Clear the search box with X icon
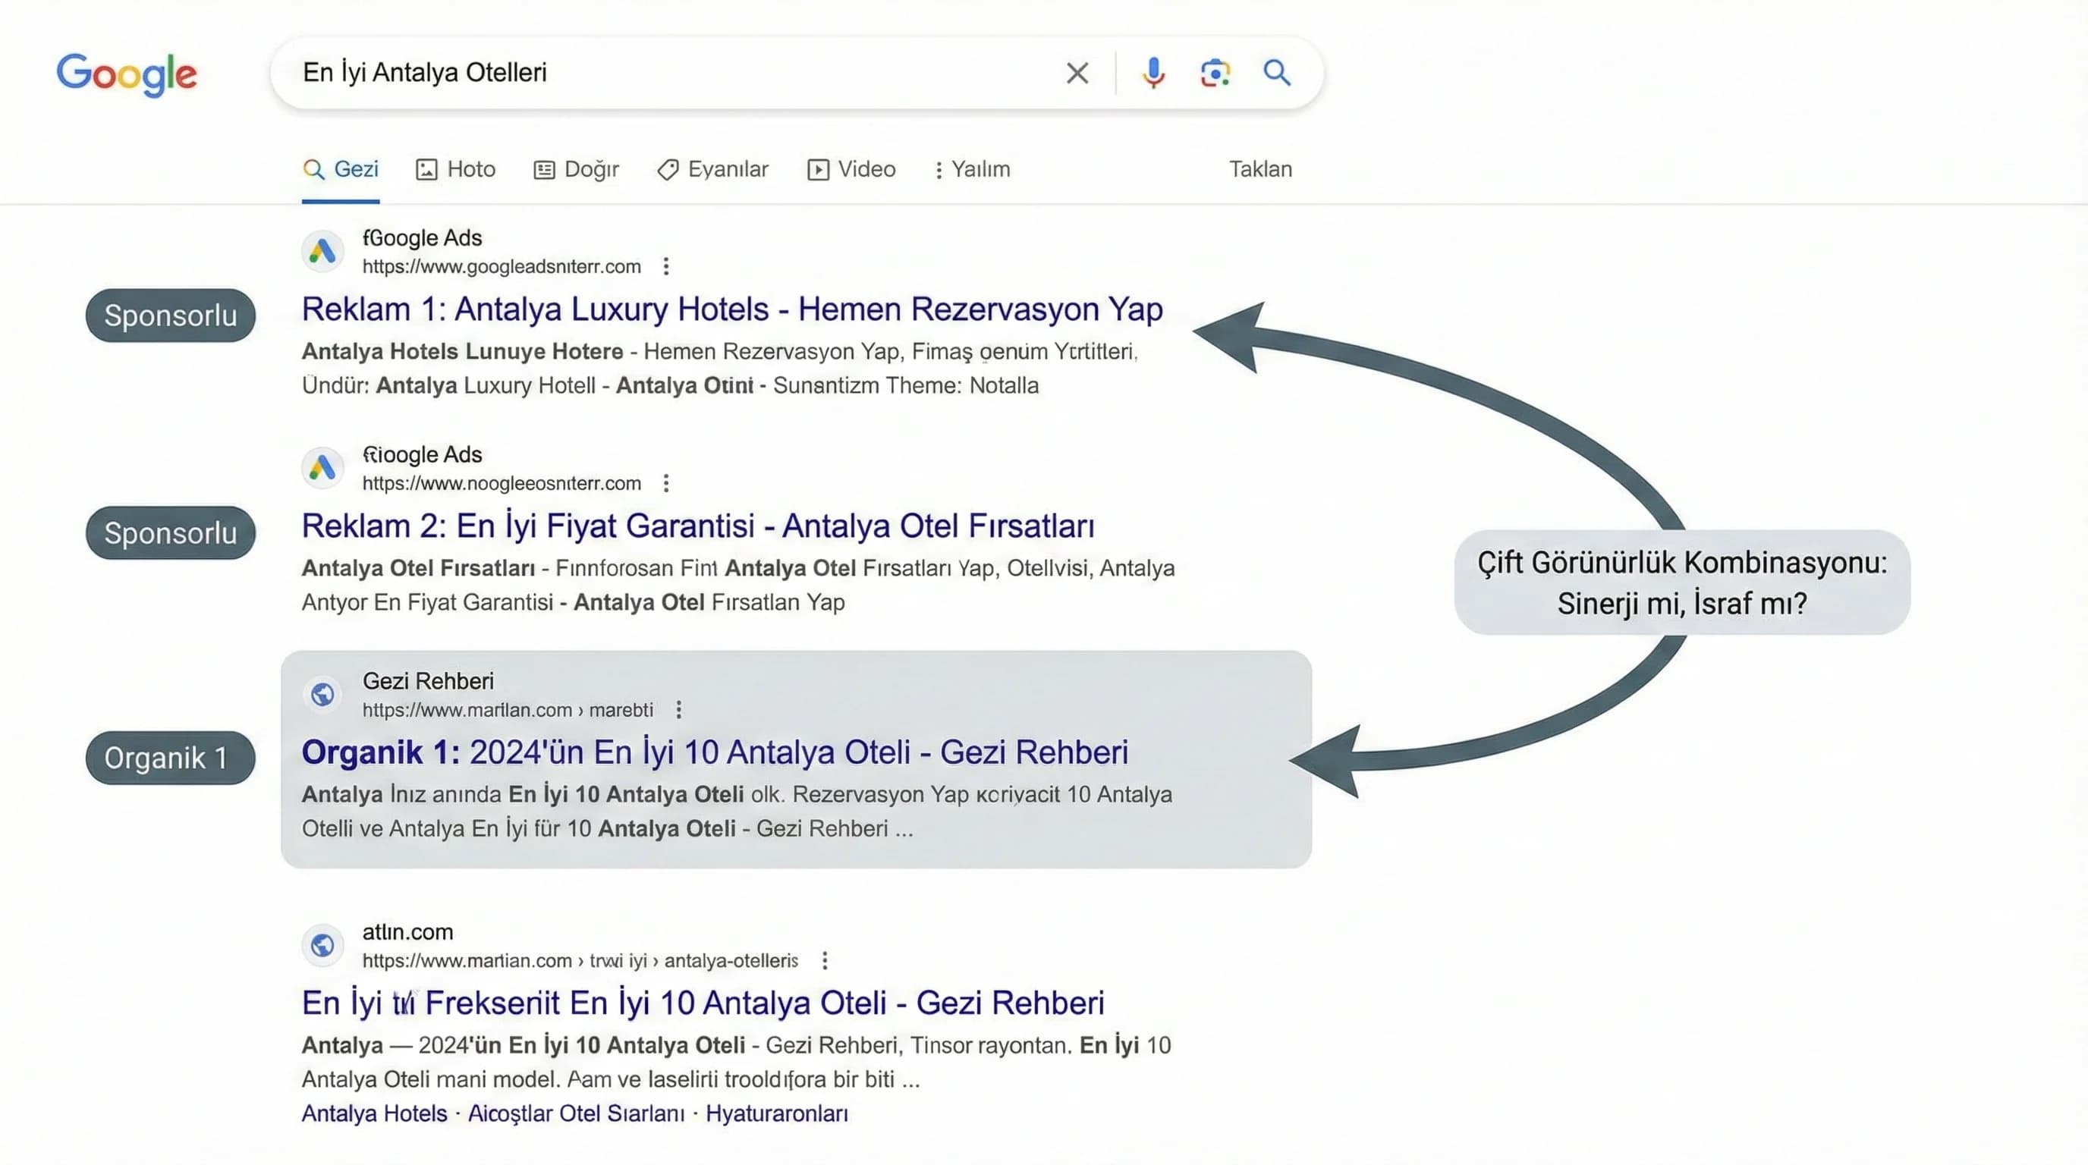Viewport: 2088px width, 1165px height. click(x=1077, y=73)
